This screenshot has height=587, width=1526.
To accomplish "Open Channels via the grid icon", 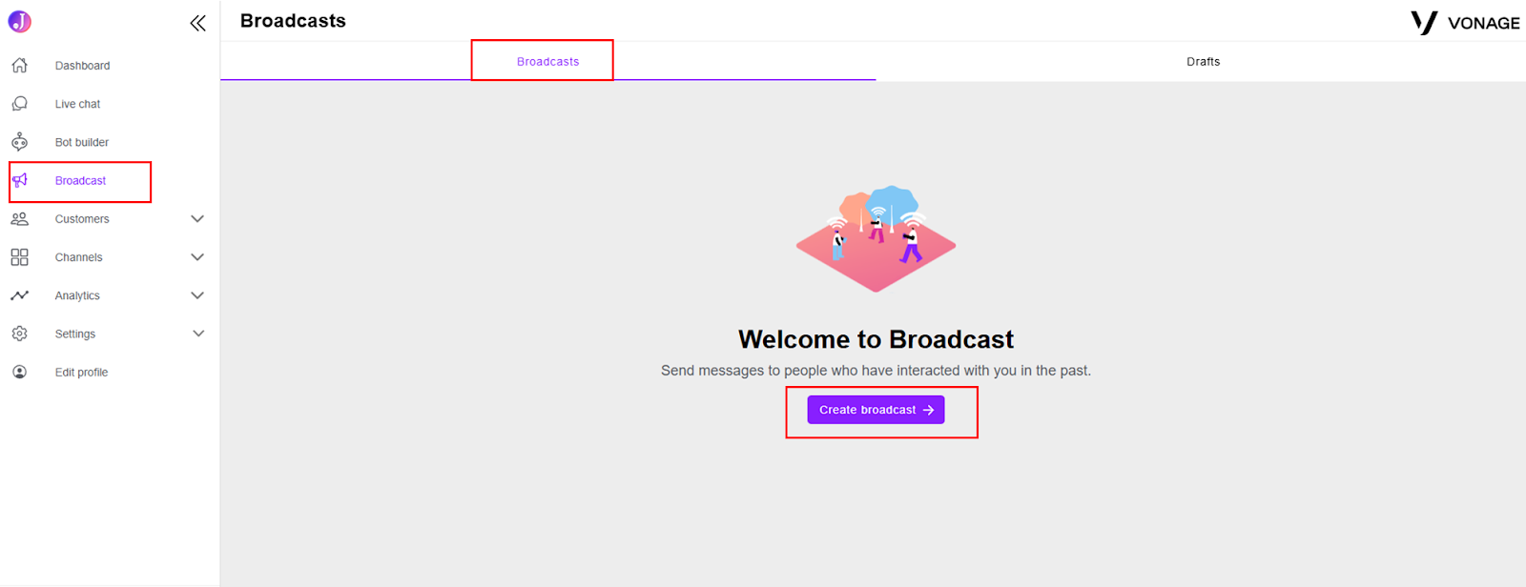I will tap(19, 257).
